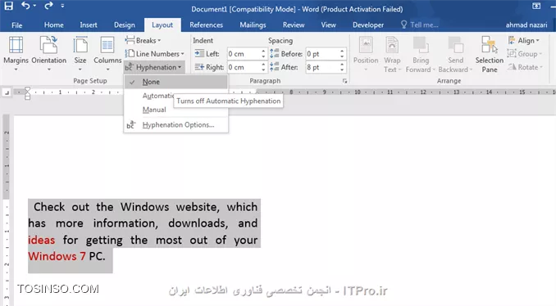This screenshot has width=556, height=306.
Task: Open the Group dropdown
Action: click(524, 54)
